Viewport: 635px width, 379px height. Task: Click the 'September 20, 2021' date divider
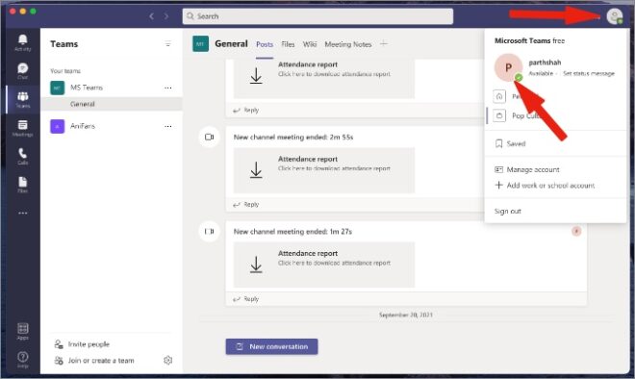pyautogui.click(x=406, y=315)
